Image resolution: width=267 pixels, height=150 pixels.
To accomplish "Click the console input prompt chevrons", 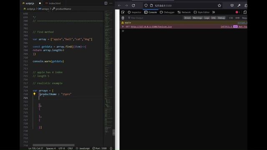I will (x=123, y=31).
